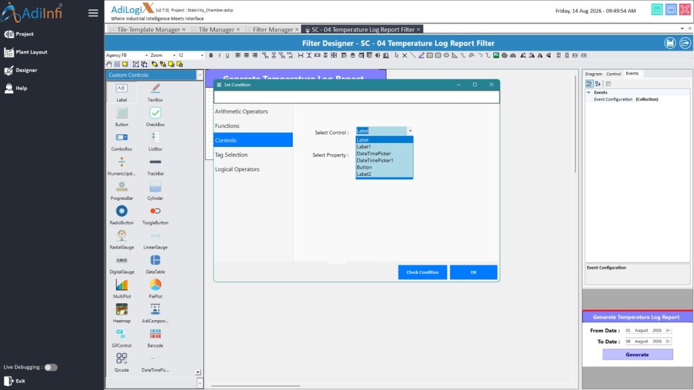This screenshot has width=694, height=390.
Task: Switch to Filter Manager tab
Action: point(272,30)
